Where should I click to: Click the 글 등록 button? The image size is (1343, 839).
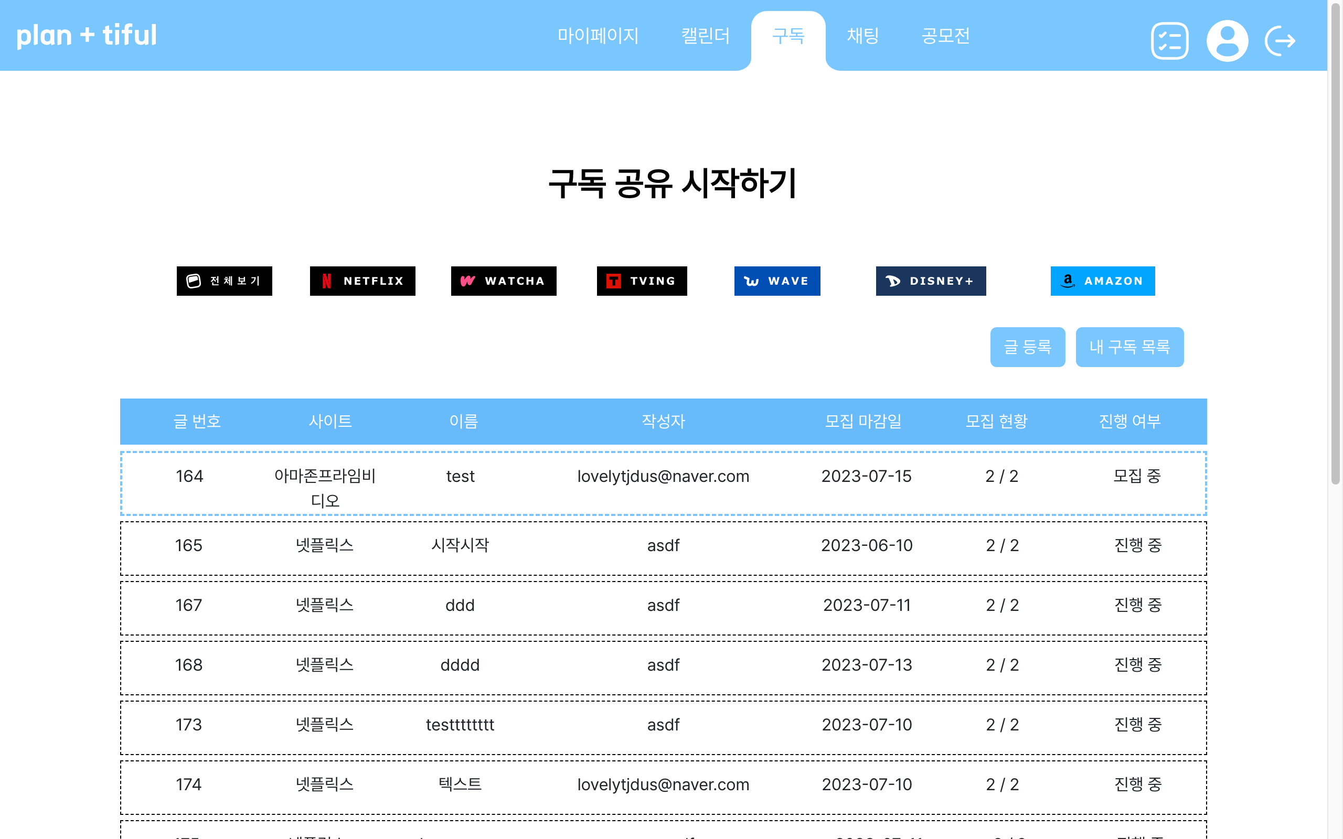click(x=1027, y=347)
